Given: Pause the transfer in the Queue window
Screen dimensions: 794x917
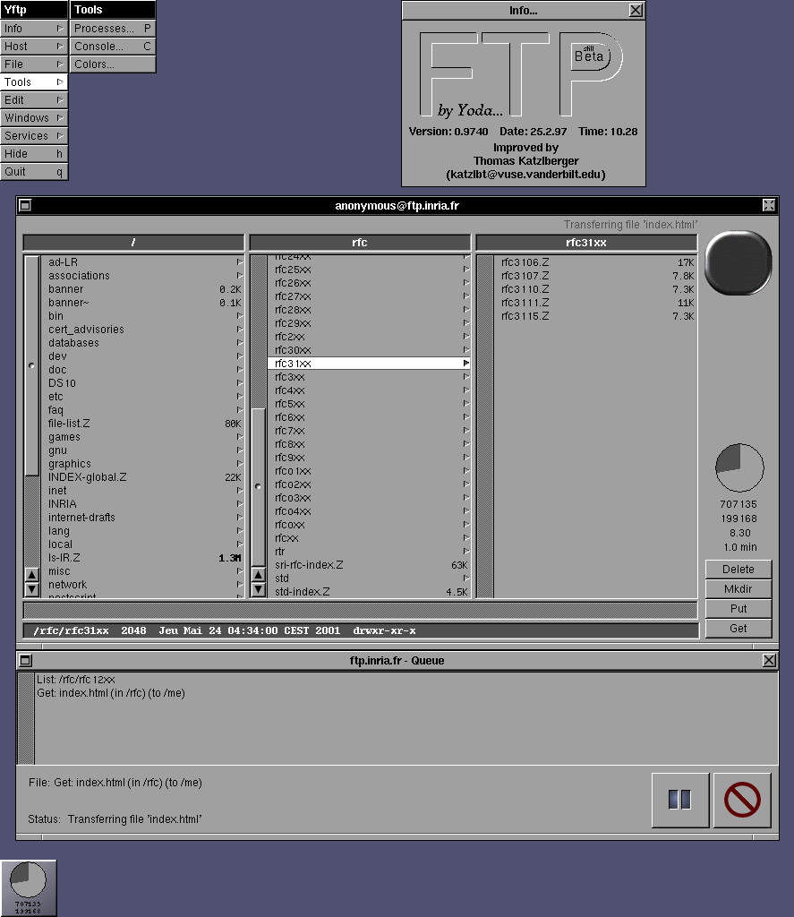Looking at the screenshot, I should pyautogui.click(x=680, y=800).
